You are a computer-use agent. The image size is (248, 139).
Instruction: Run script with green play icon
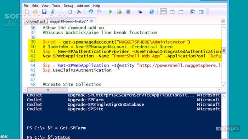(111, 12)
